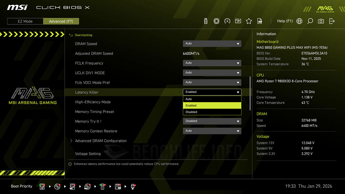Click the CPU Frequency 4.70 GHz value
Image resolution: width=345 pixels, height=194 pixels.
coord(308,92)
